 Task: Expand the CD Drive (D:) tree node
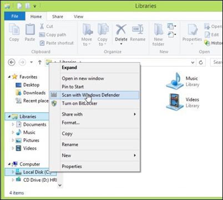coord(13,180)
